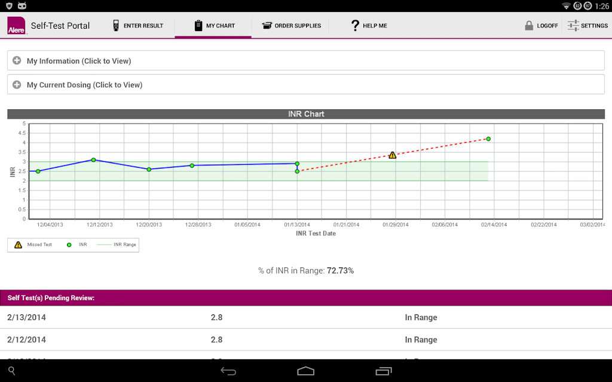612x382 pixels.
Task: Select the highest INR data point at 4.2
Action: point(488,138)
